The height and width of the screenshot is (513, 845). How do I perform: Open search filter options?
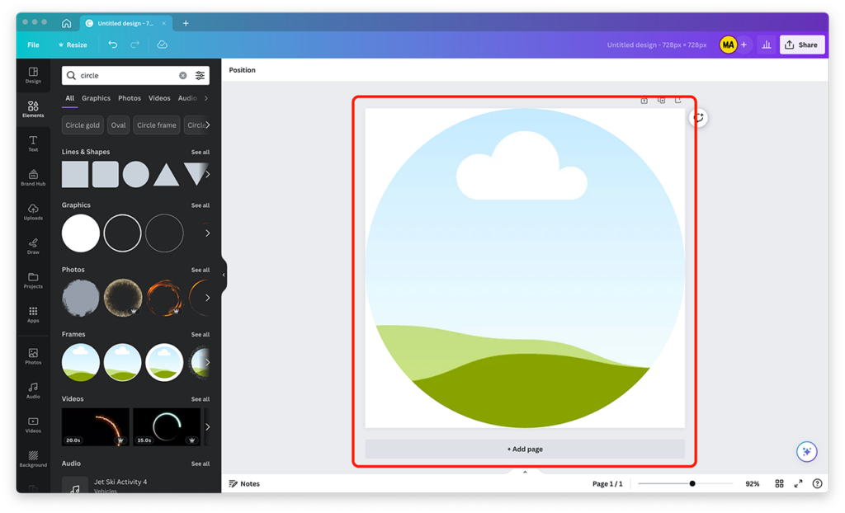(200, 75)
